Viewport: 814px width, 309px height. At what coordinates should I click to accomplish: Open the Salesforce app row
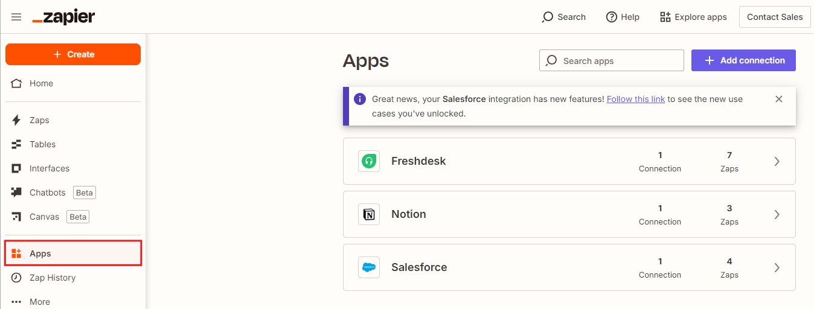(569, 267)
